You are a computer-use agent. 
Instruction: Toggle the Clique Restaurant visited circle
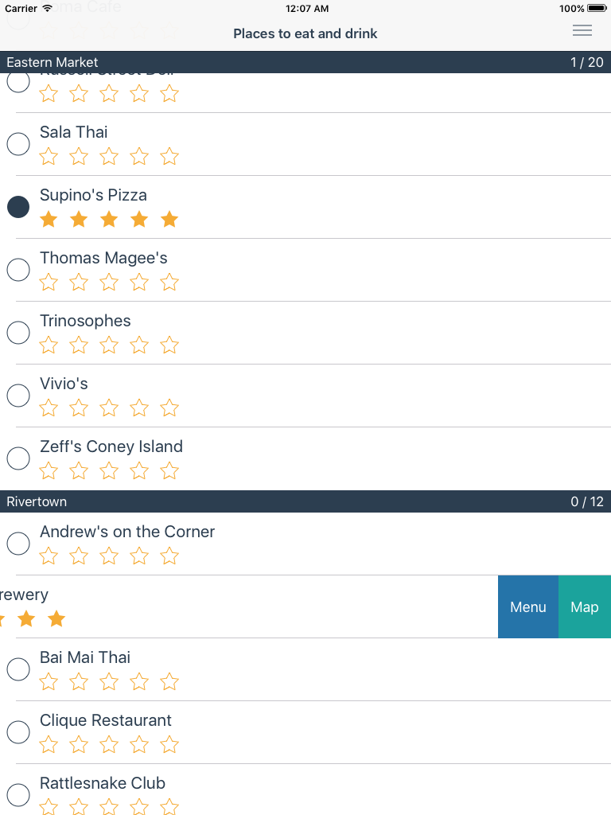(18, 732)
